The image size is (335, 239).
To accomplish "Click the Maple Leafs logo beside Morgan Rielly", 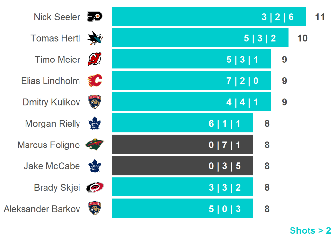I will [x=95, y=124].
